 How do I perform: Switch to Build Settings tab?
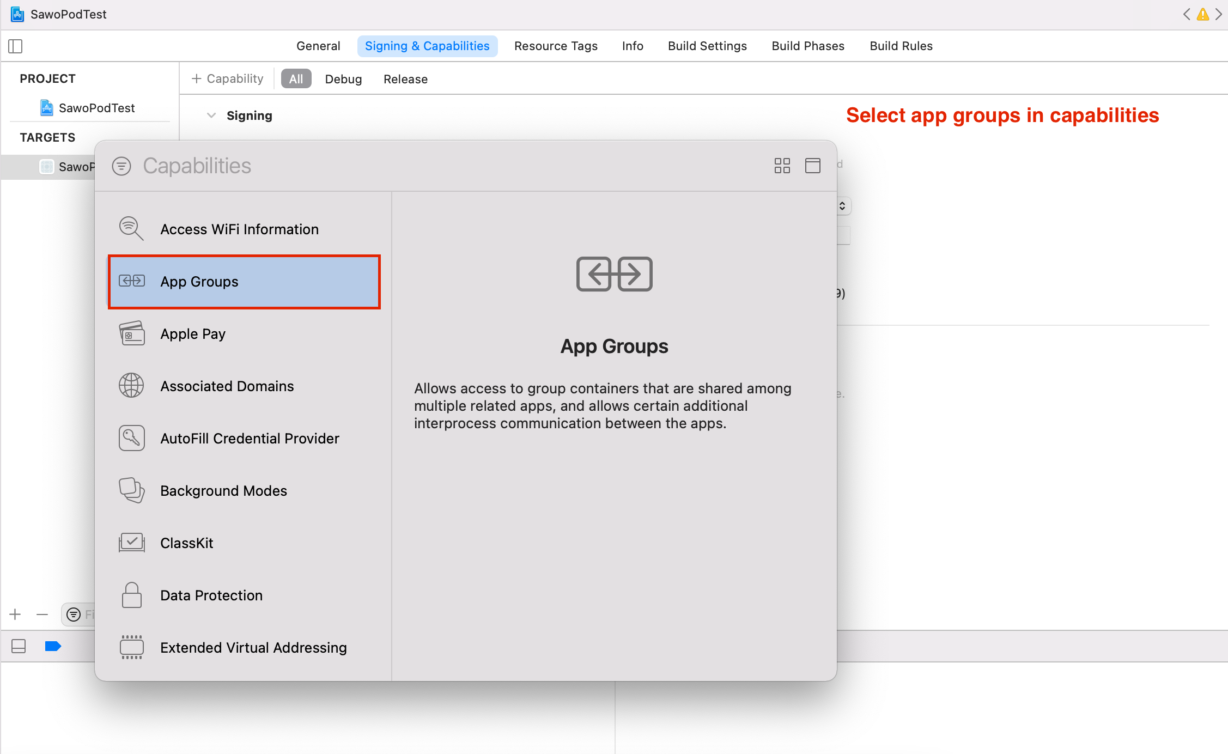coord(707,46)
